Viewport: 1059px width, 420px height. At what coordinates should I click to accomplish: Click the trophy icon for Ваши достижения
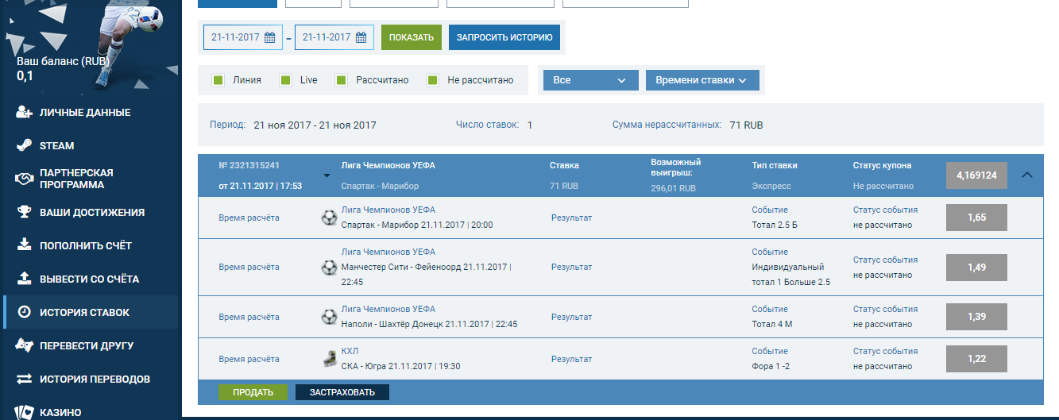24,212
